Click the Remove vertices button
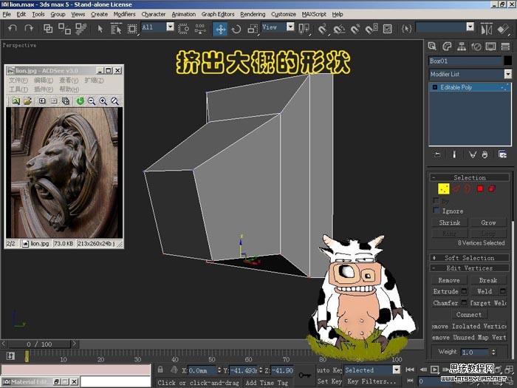Image resolution: width=517 pixels, height=388 pixels. (x=449, y=280)
